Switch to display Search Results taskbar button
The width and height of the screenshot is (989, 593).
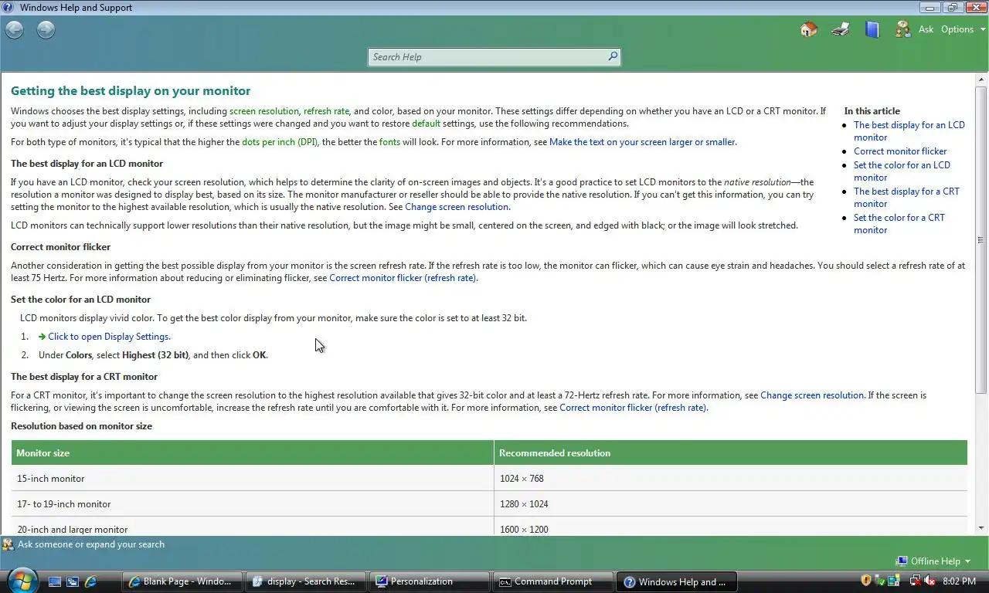tap(306, 581)
